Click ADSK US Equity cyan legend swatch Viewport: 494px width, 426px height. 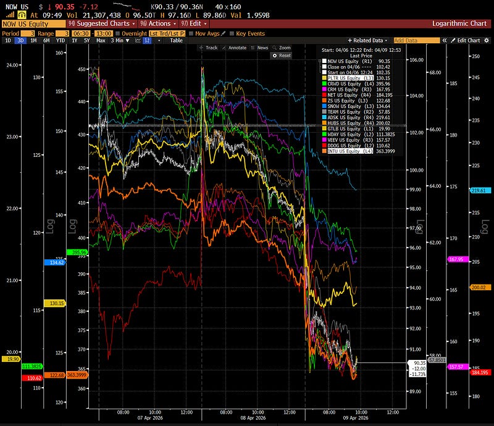click(x=324, y=117)
